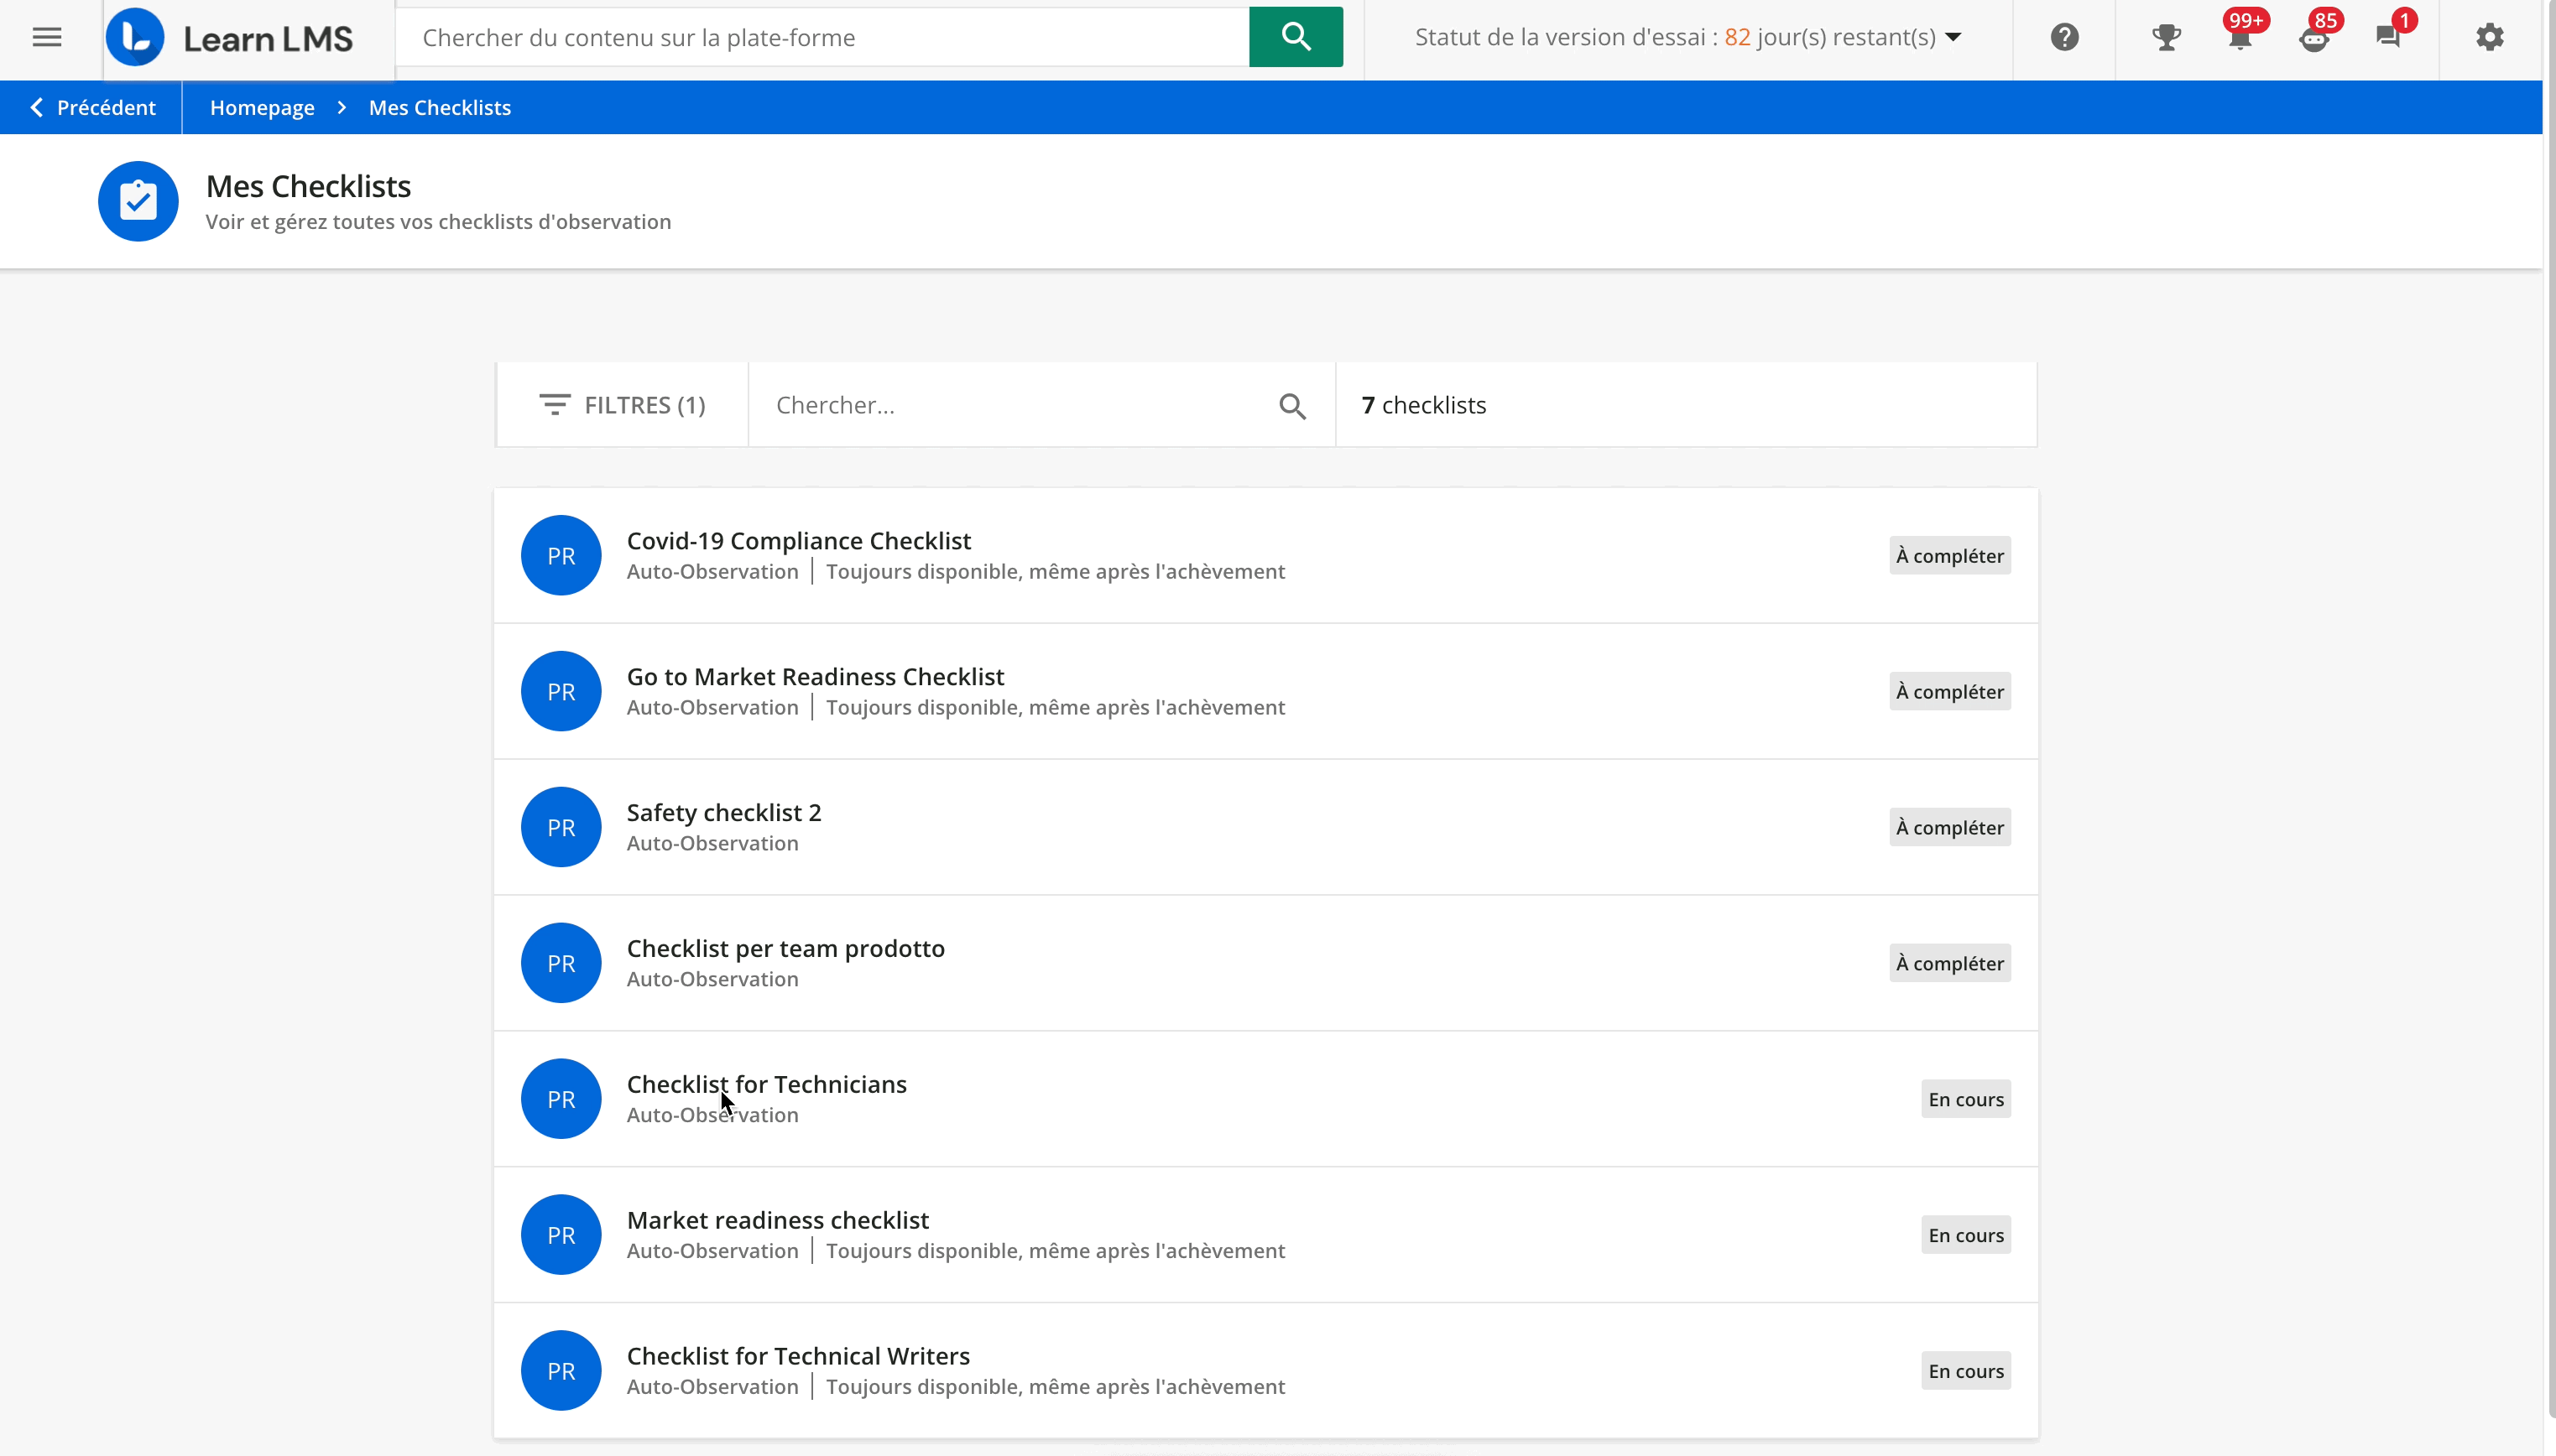Click the Covid-19 Compliance Checklist avatar
This screenshot has width=2556, height=1456.
pos(561,555)
